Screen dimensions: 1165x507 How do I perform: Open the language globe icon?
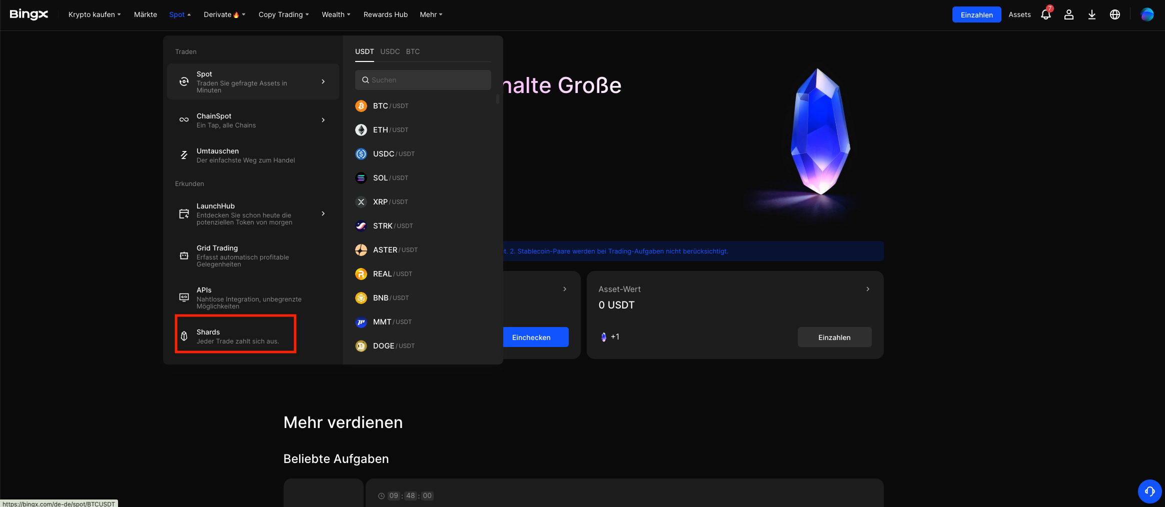pos(1114,15)
